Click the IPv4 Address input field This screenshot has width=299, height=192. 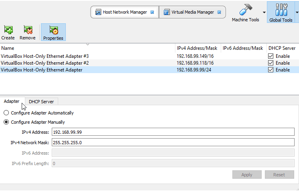click(173, 132)
